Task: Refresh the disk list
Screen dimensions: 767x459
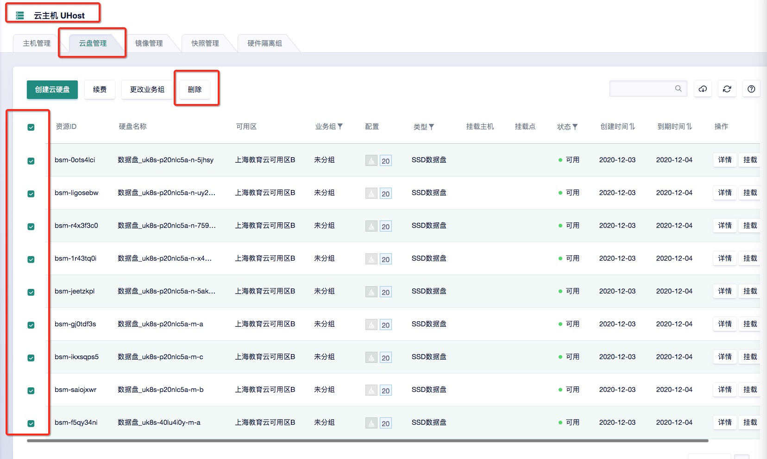Action: [727, 89]
